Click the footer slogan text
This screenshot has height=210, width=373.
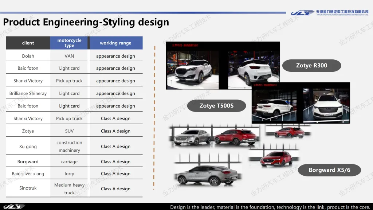pyautogui.click(x=270, y=207)
